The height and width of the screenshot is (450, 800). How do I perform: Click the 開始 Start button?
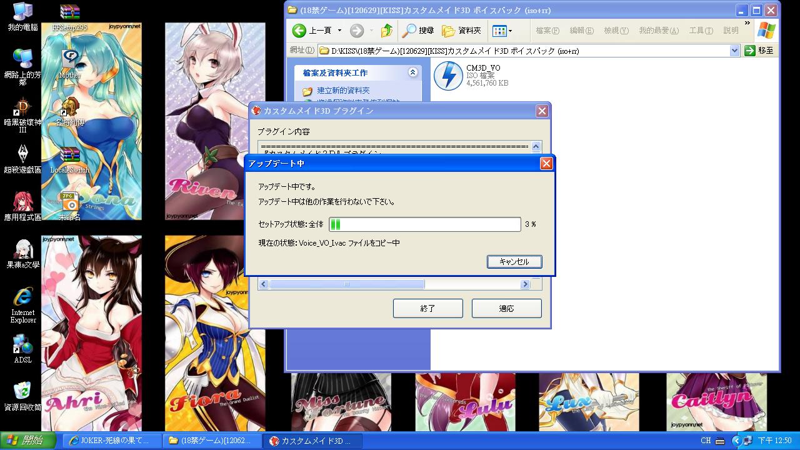pos(29,441)
